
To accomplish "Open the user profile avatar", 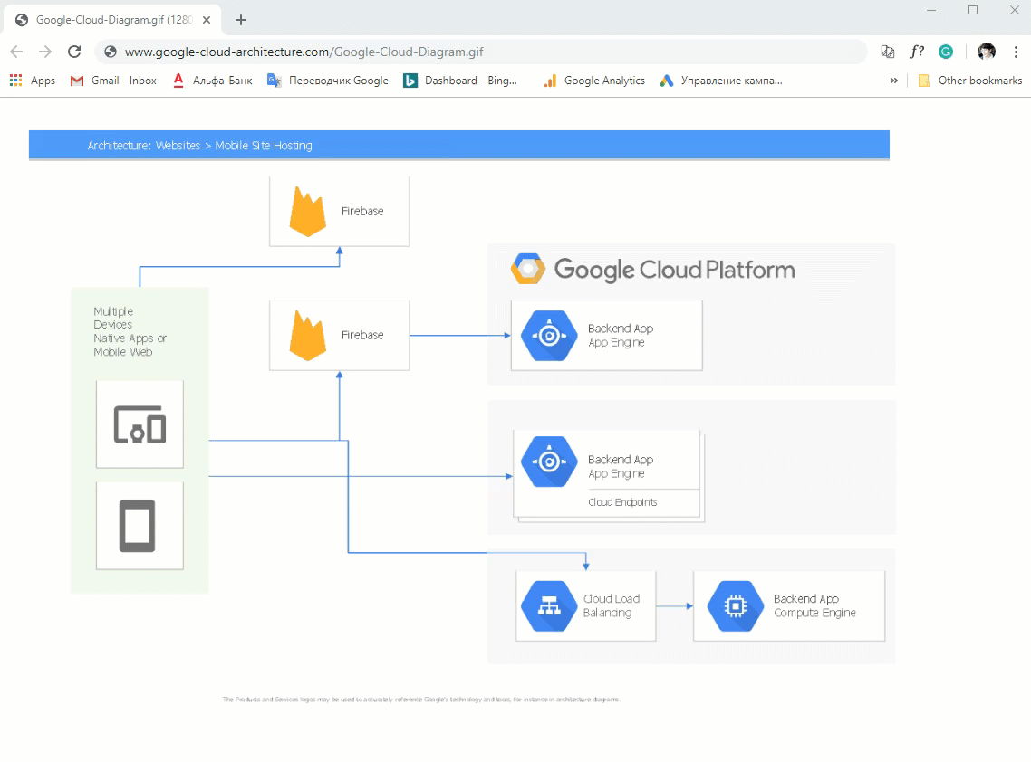I will [x=986, y=52].
